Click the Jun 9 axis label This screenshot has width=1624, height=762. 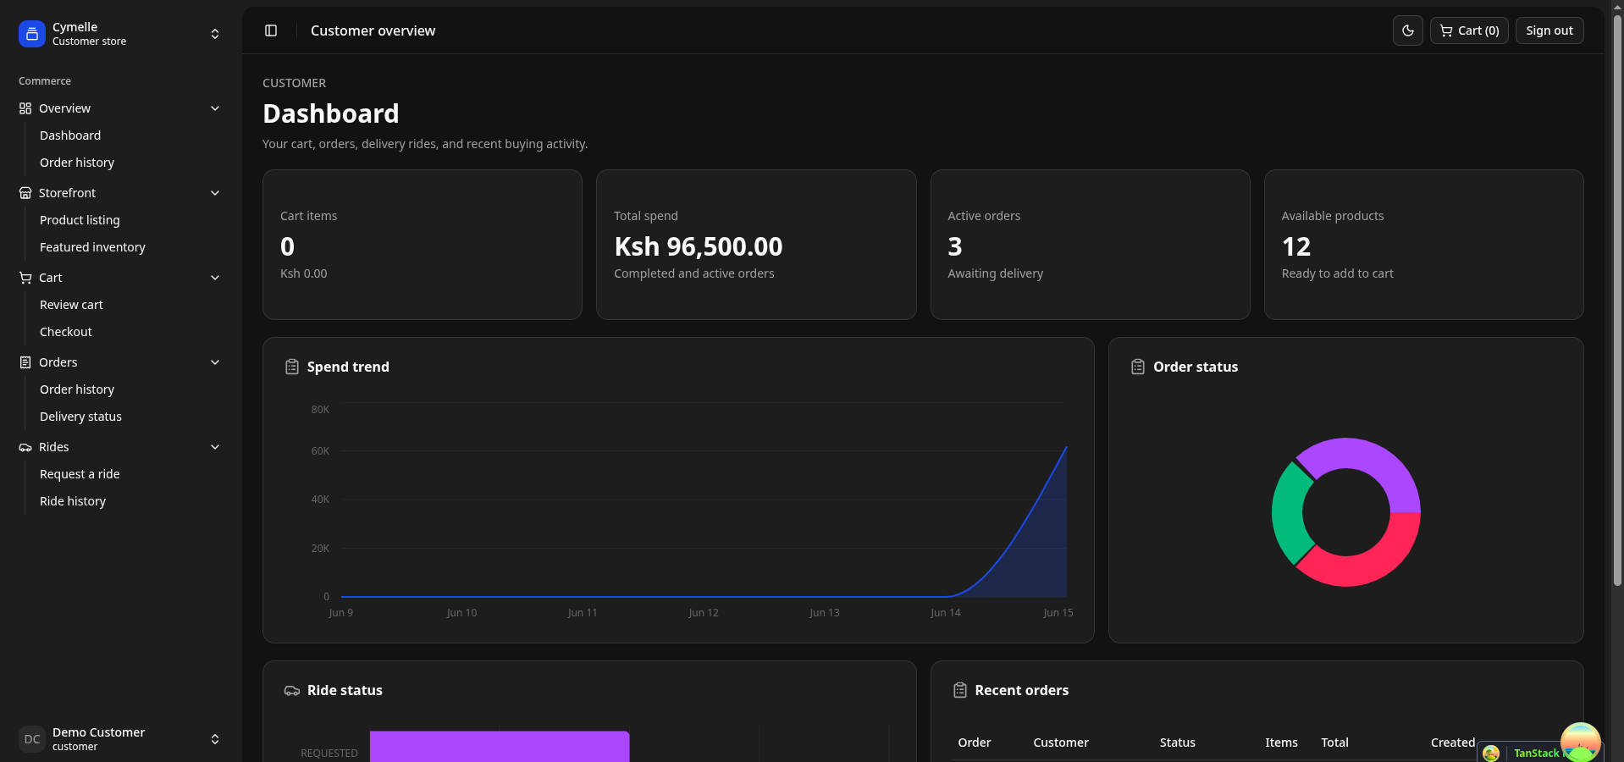(x=341, y=613)
